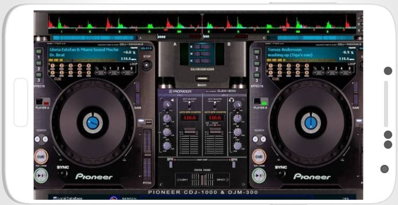This screenshot has height=205, width=398.
Task: Toggle effect 2 on Player A deck
Action: click(x=39, y=64)
